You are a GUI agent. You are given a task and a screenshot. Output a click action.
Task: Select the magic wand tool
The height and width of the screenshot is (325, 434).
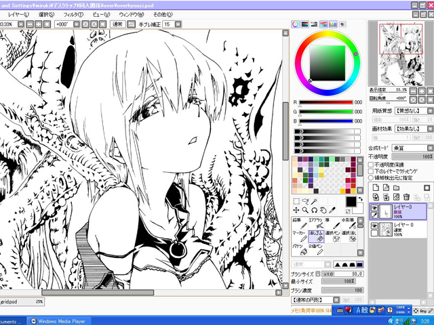(314, 201)
